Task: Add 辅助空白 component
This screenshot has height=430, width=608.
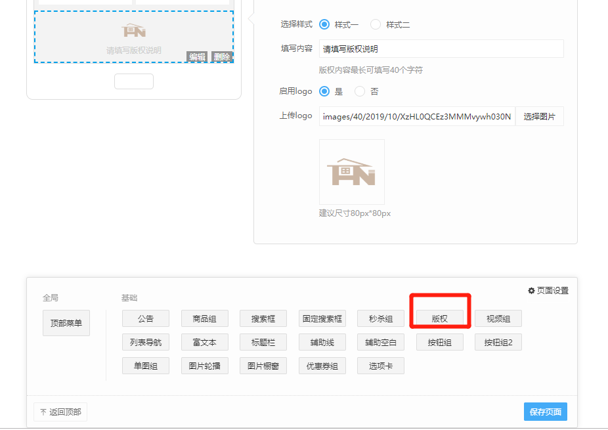Action: click(x=381, y=343)
